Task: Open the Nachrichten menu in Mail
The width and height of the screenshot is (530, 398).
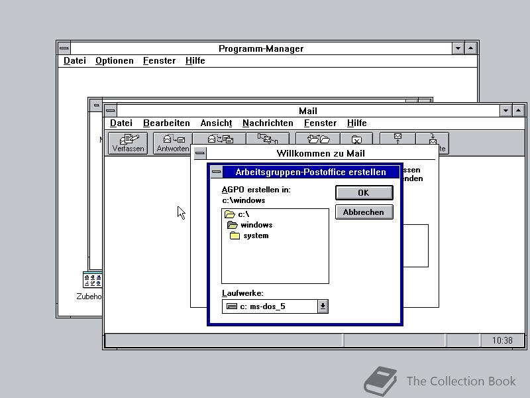Action: pyautogui.click(x=268, y=123)
